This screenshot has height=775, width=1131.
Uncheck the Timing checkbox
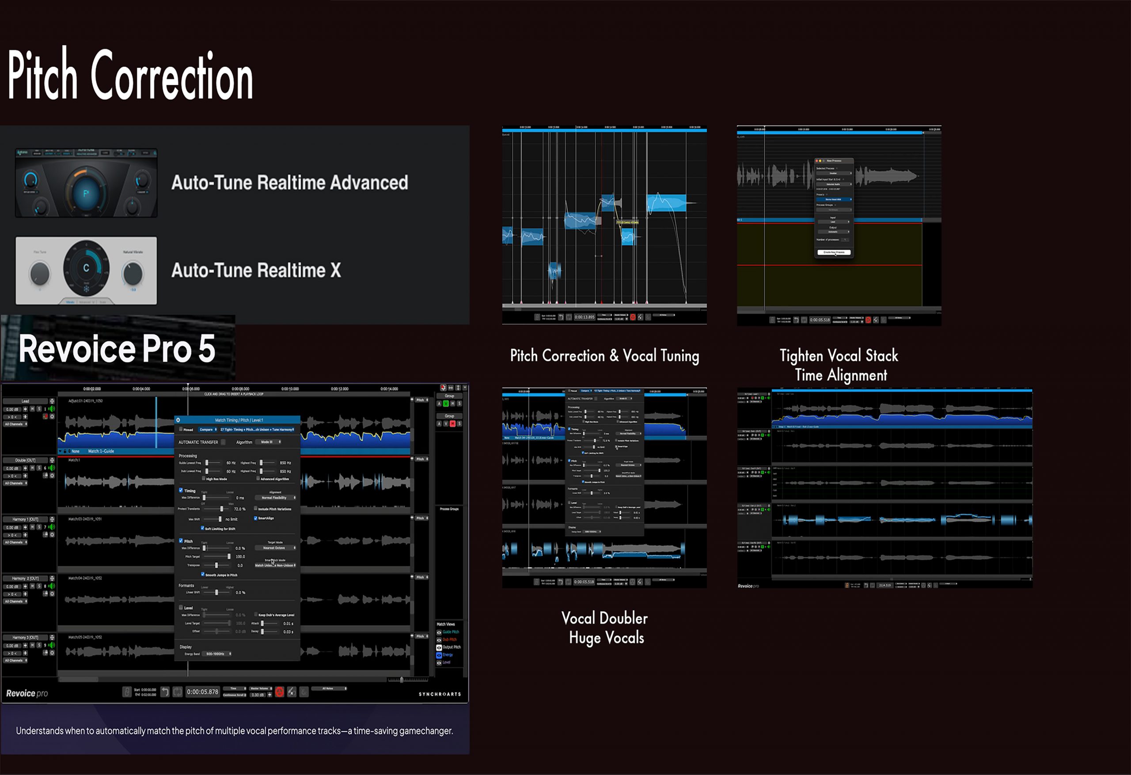click(181, 491)
